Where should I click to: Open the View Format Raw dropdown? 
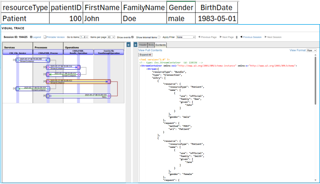tap(312, 50)
